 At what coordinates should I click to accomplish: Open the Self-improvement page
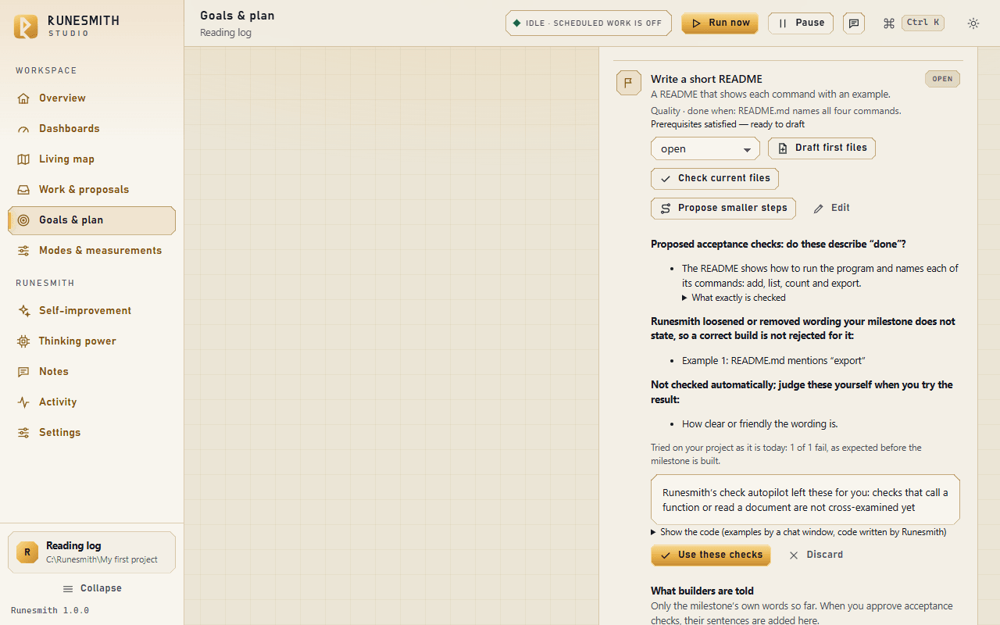point(92,311)
